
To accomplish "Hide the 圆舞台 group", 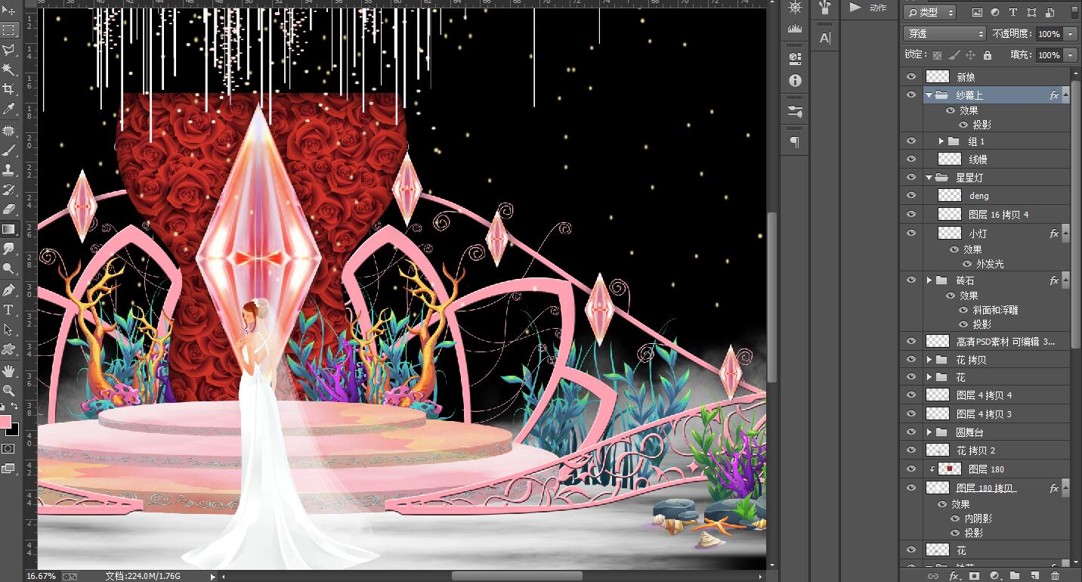I will [x=911, y=432].
